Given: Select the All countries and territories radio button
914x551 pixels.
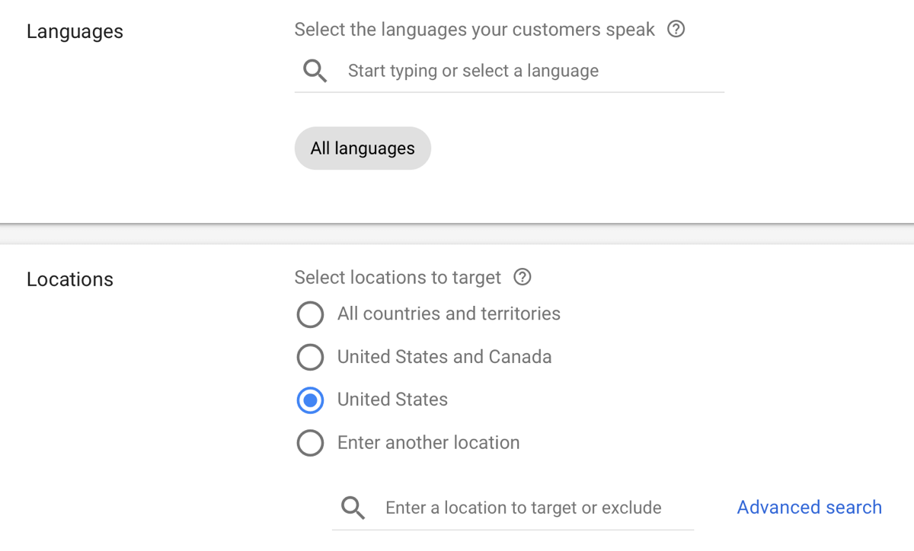Looking at the screenshot, I should [310, 314].
